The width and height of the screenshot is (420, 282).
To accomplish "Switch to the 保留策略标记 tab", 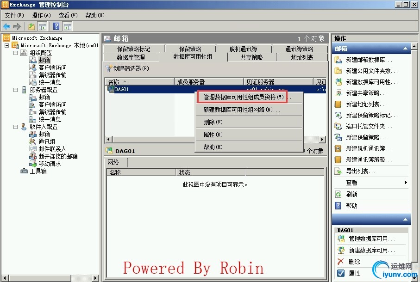I will 134,49.
